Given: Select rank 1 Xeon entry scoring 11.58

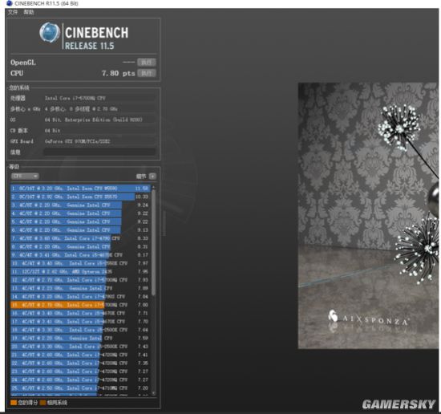Looking at the screenshot, I should tap(80, 189).
